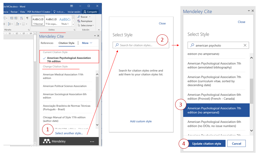The width and height of the screenshot is (264, 158).
Task: Expand the More menu in Mendeley Cite
Action: tap(87, 43)
